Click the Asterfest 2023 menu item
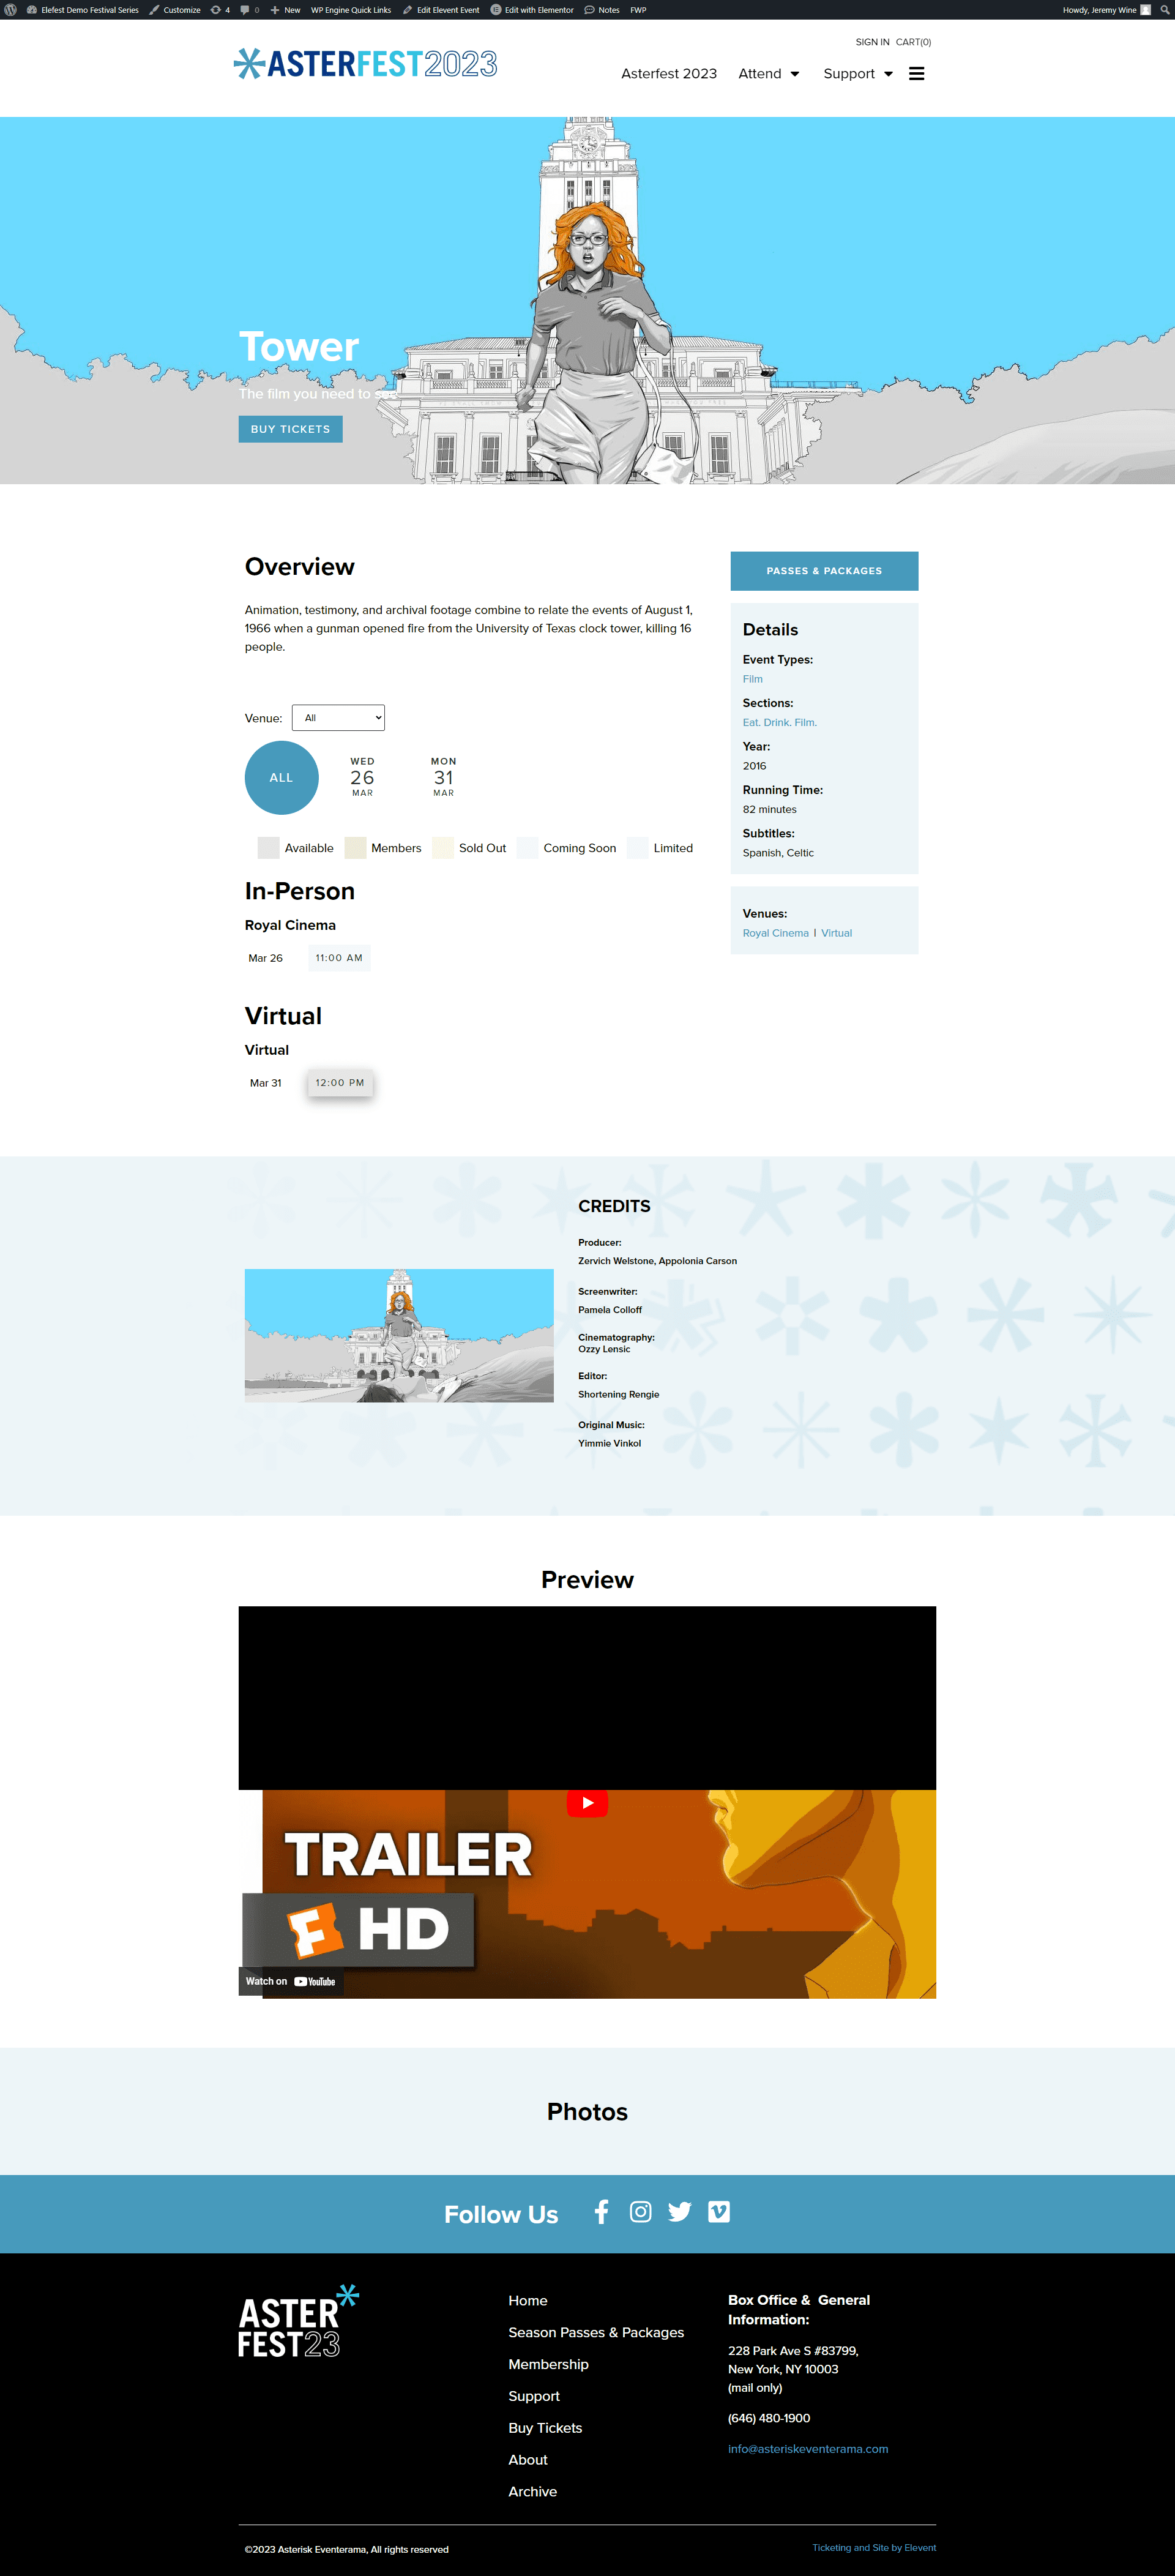1175x2576 pixels. pyautogui.click(x=667, y=72)
